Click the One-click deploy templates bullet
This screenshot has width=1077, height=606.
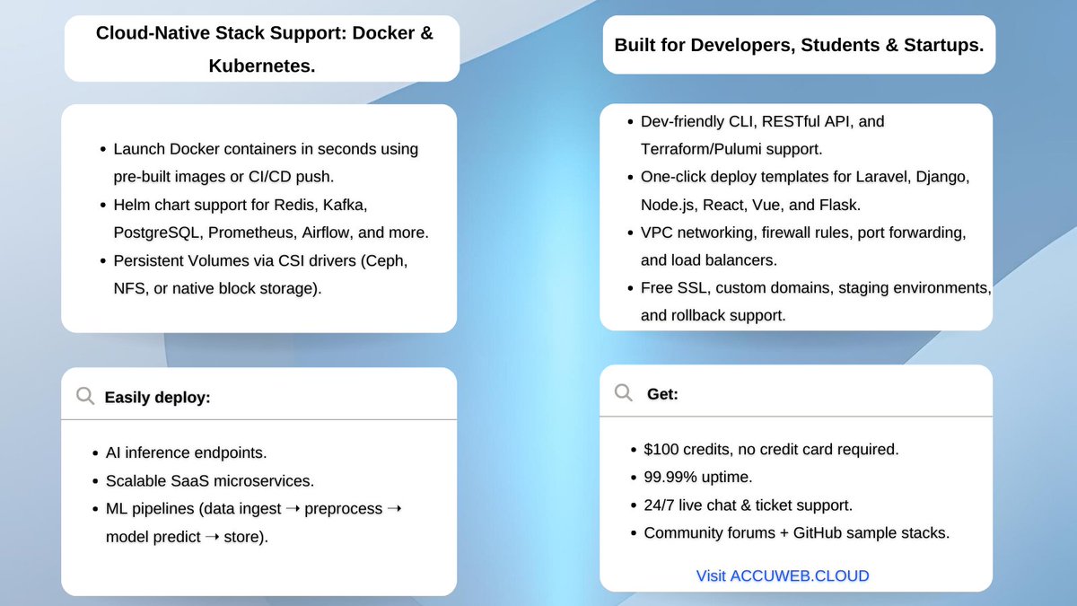point(798,190)
